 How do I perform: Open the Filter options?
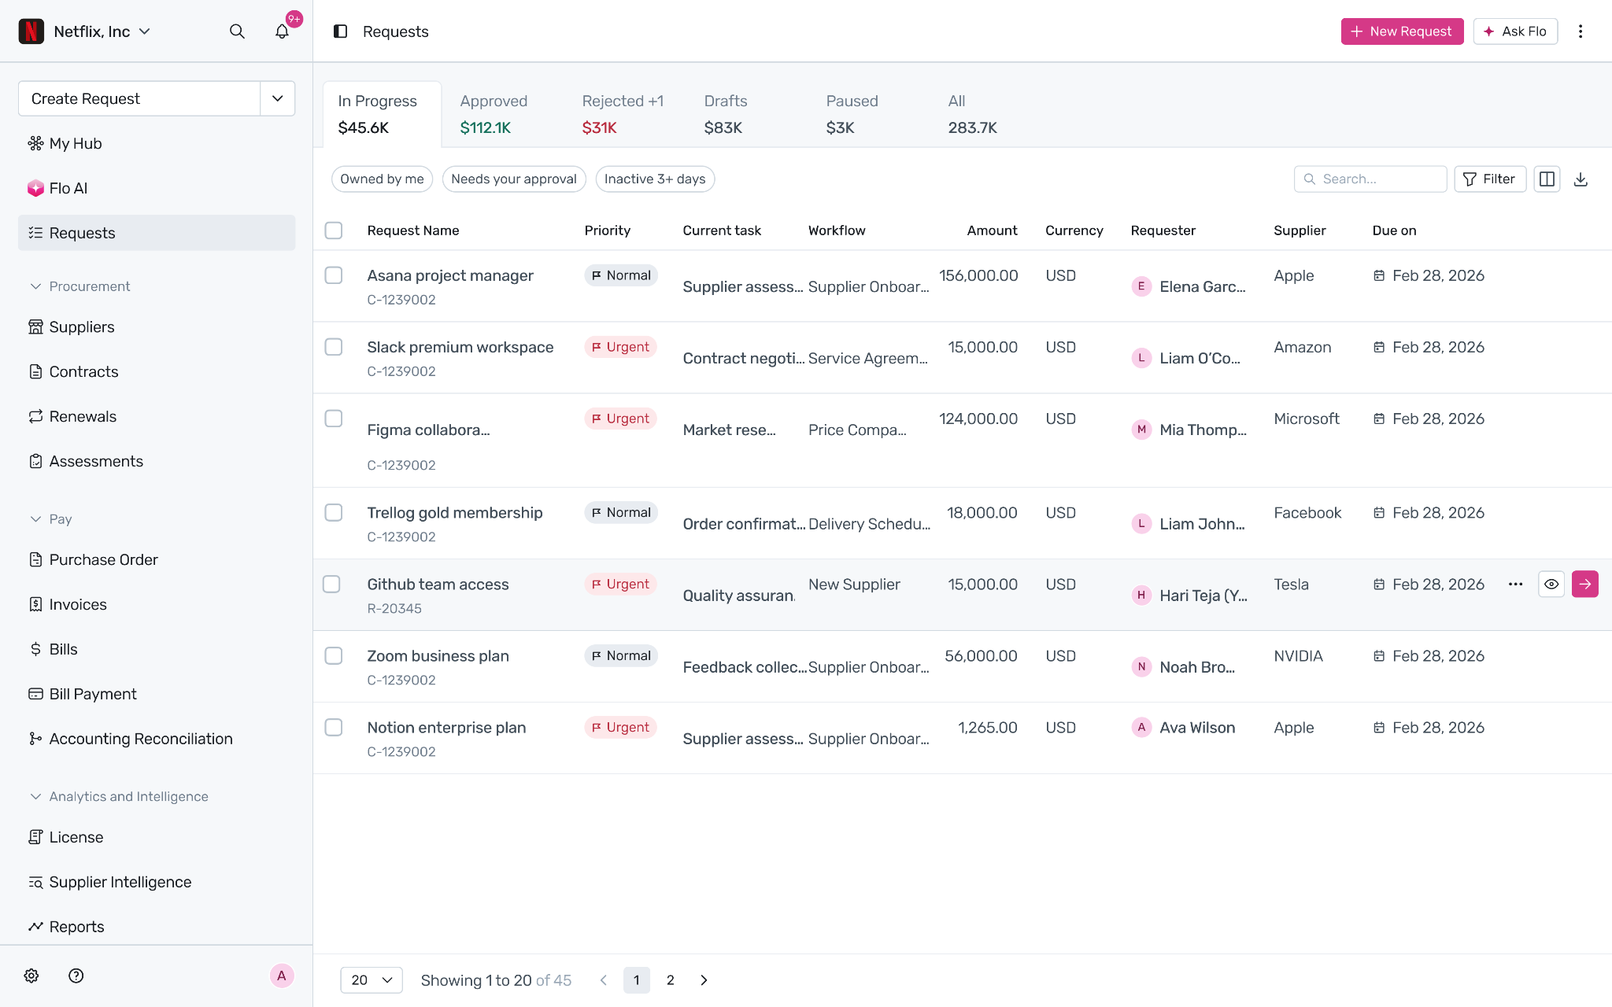point(1490,179)
